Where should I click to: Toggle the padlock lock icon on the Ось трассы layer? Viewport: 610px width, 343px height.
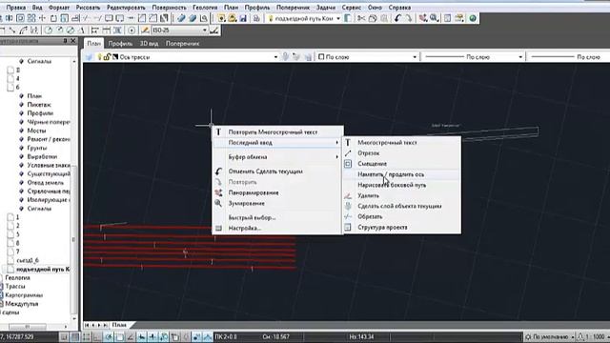click(x=107, y=57)
